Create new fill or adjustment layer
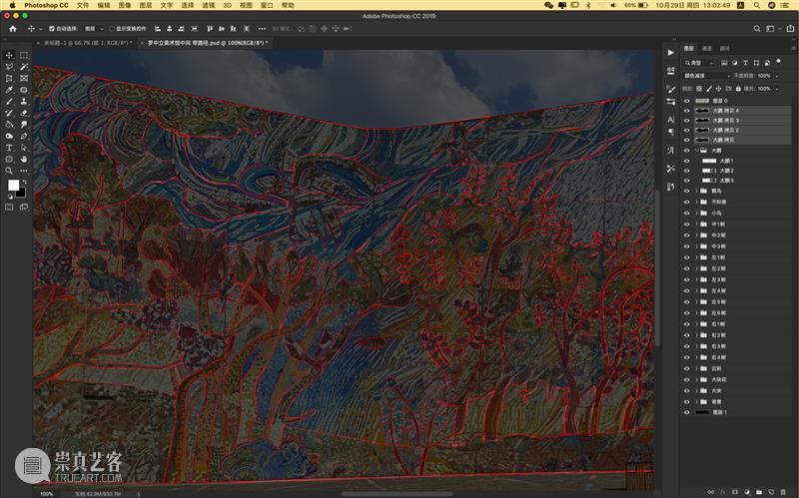 [747, 492]
